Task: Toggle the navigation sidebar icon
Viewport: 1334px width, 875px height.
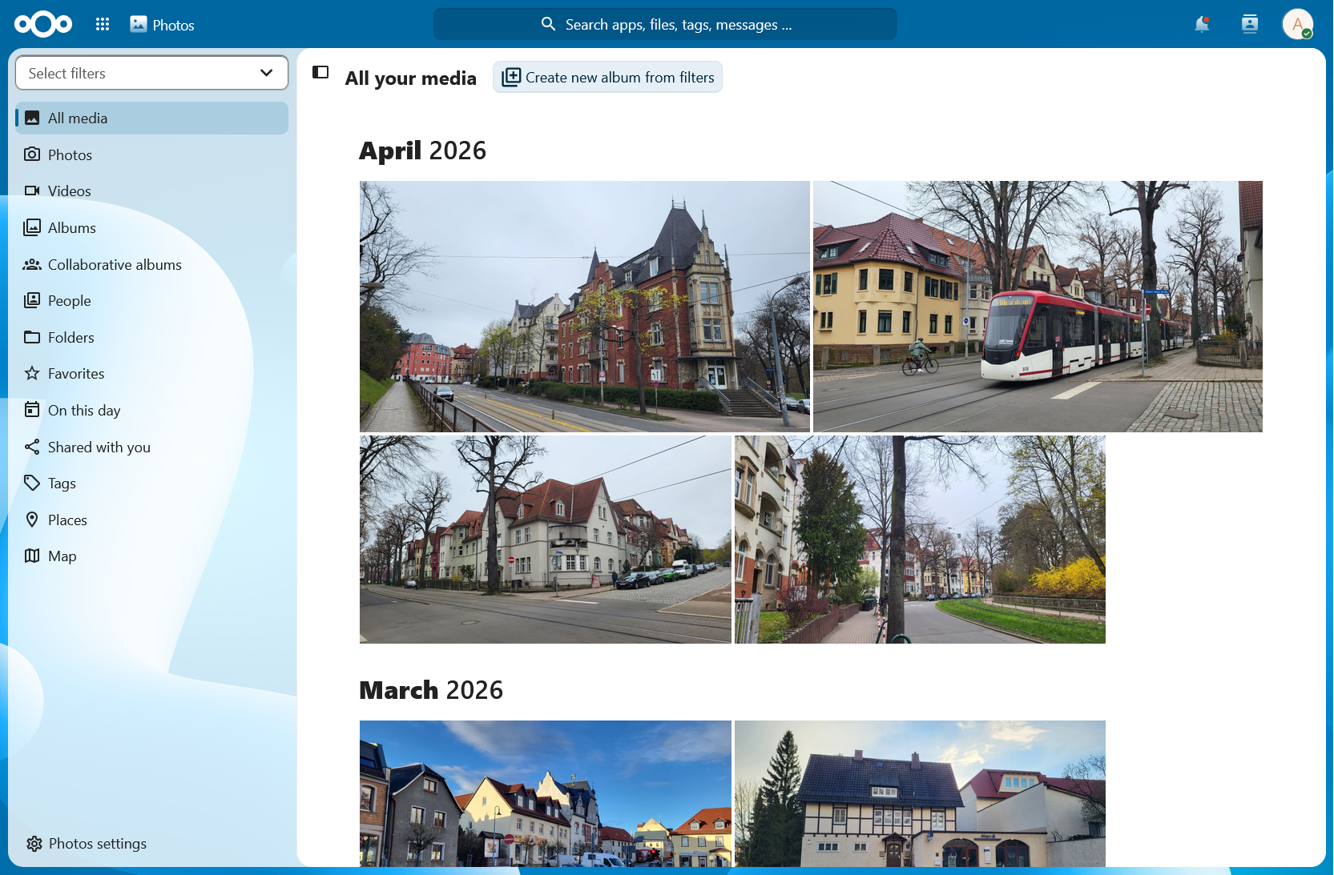Action: click(x=320, y=72)
